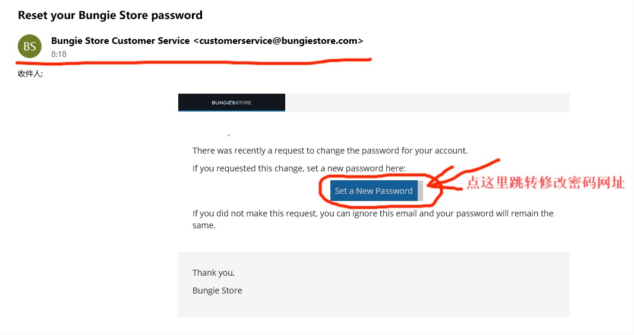The width and height of the screenshot is (634, 335).
Task: Click the 收件人 recipient label
Action: 30,74
